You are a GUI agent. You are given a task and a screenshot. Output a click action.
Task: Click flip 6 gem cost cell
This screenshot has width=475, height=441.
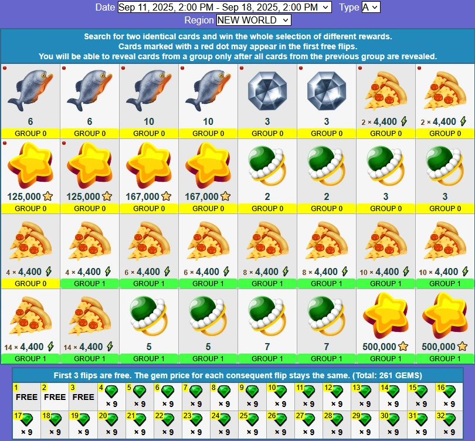tap(168, 397)
